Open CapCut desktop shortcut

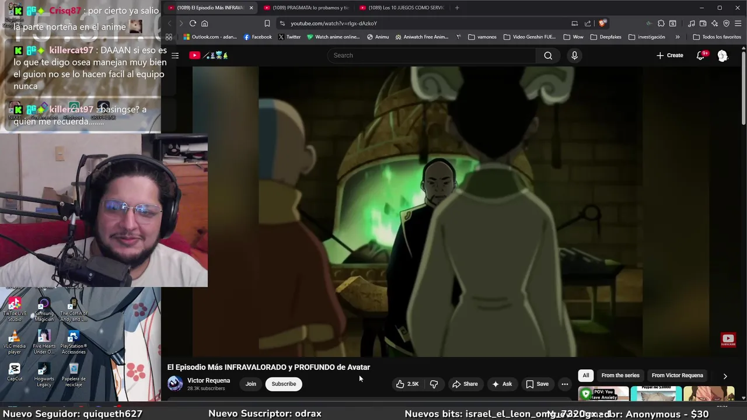pos(15,372)
